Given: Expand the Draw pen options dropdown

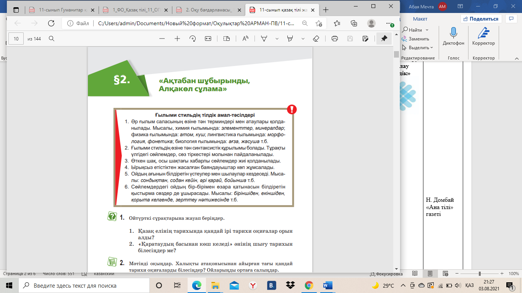Looking at the screenshot, I should [277, 39].
